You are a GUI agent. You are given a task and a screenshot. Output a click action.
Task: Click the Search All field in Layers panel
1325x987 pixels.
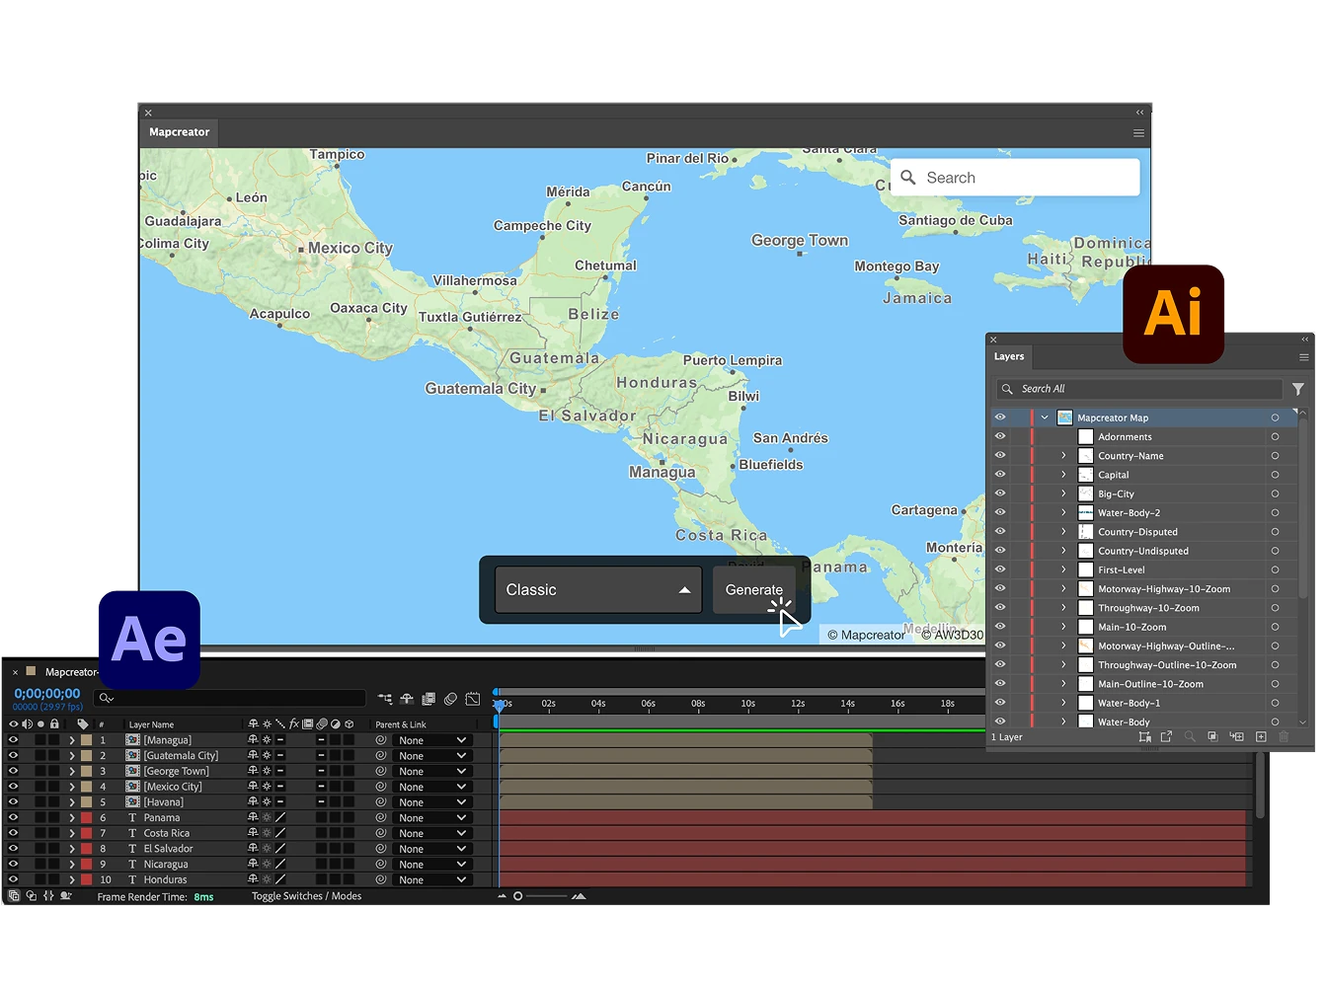(1138, 389)
